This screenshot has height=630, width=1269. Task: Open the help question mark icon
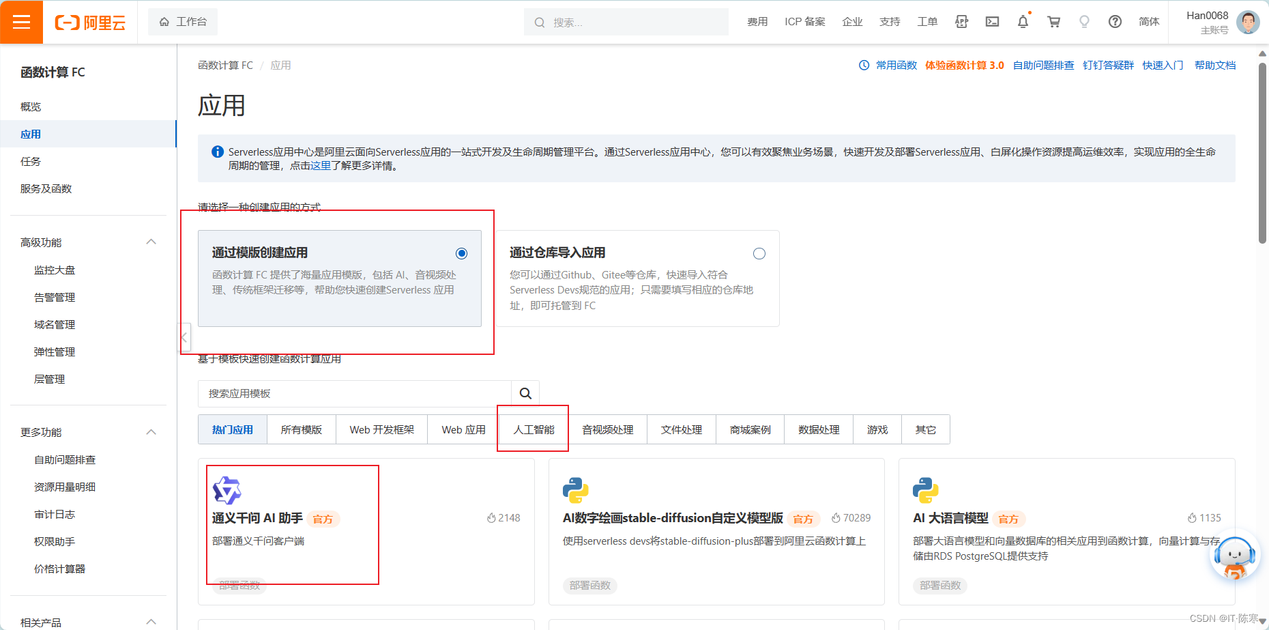pyautogui.click(x=1115, y=22)
